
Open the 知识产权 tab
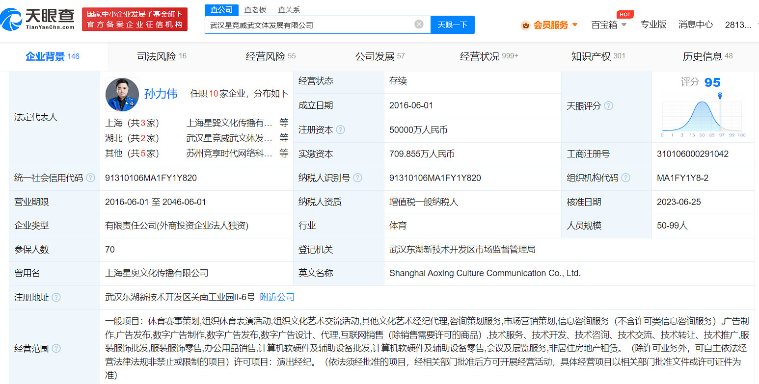click(x=598, y=56)
